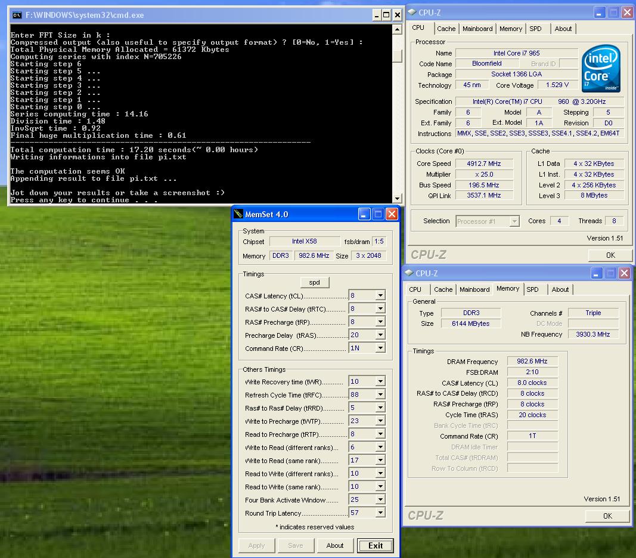Open About tab in lower CPU-Z

coord(560,289)
